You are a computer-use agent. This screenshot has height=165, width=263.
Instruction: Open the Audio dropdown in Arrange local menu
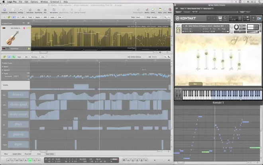point(53,17)
